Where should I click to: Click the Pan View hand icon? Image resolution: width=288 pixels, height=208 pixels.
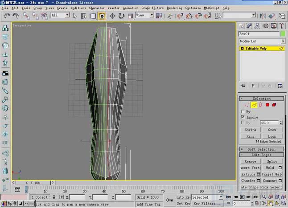[x=270, y=203]
